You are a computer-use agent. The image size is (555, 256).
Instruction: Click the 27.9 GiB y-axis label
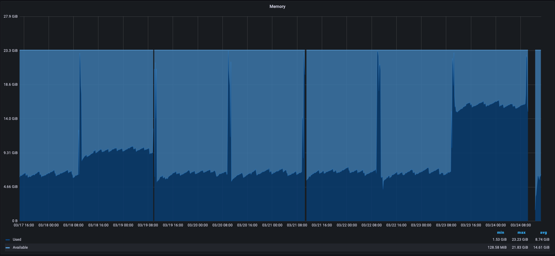coord(11,16)
